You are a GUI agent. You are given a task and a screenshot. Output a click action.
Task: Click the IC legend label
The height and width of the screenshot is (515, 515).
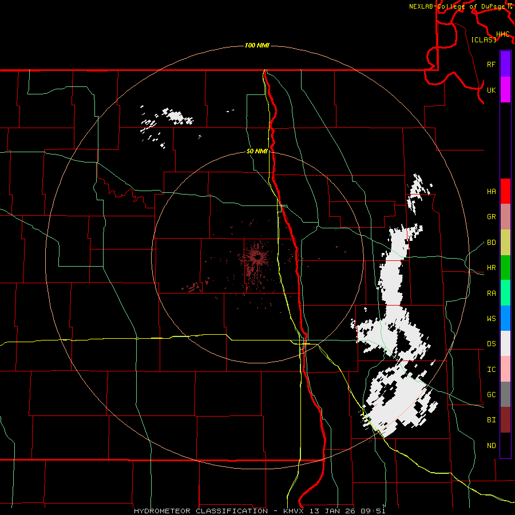[x=491, y=370]
